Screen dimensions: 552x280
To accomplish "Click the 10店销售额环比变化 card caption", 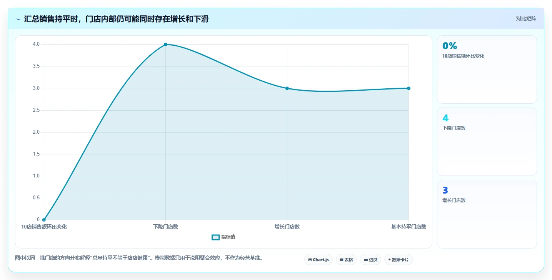I will 463,56.
